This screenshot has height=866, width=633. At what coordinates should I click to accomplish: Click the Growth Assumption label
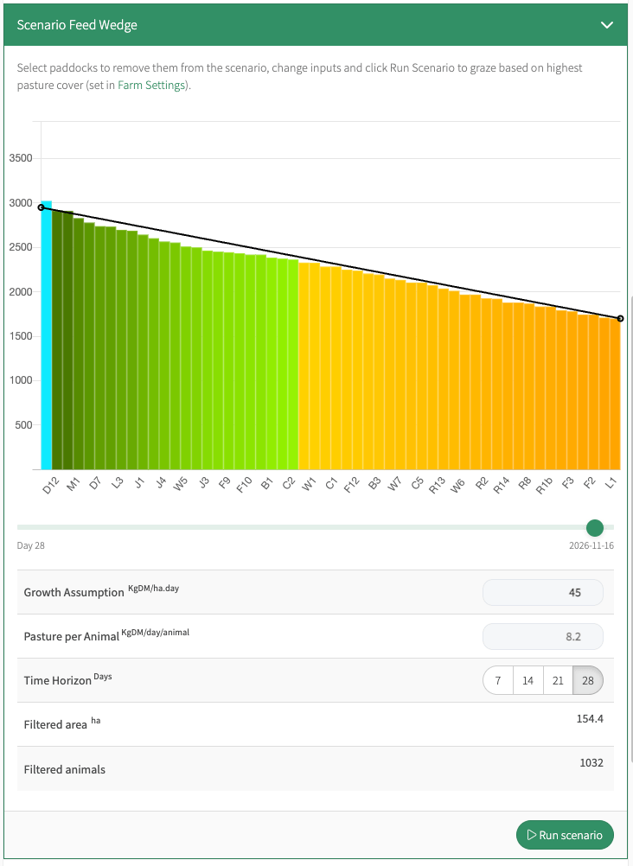pos(74,592)
